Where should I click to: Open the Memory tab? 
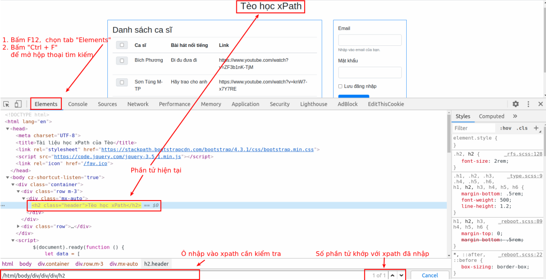click(211, 104)
